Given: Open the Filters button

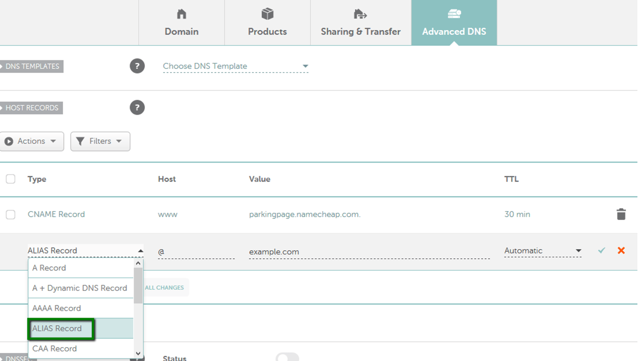Looking at the screenshot, I should tap(100, 141).
